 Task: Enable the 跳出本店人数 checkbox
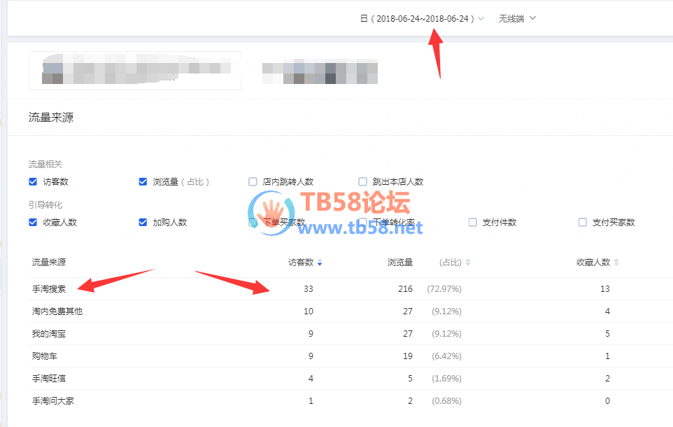(363, 182)
